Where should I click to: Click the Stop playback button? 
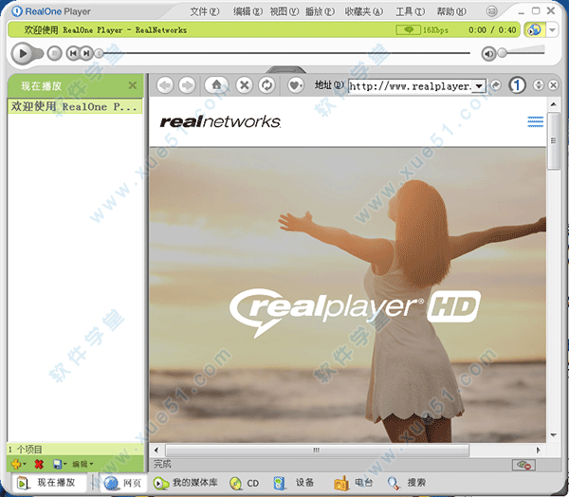pos(55,54)
